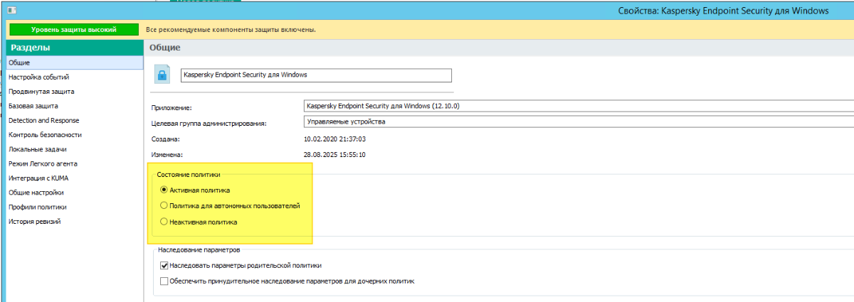Click the policy lock icon

pos(162,74)
